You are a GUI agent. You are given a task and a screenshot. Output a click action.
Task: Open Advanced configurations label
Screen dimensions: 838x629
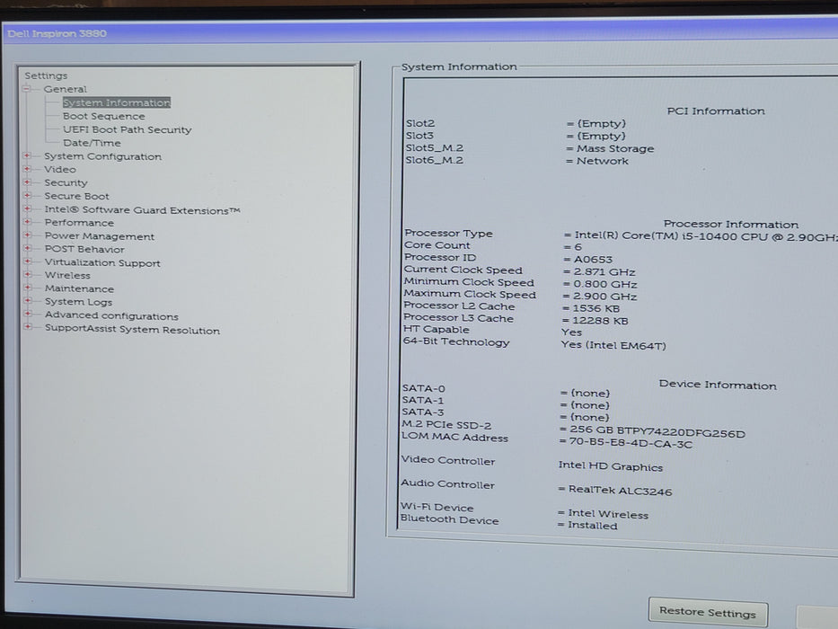point(111,315)
